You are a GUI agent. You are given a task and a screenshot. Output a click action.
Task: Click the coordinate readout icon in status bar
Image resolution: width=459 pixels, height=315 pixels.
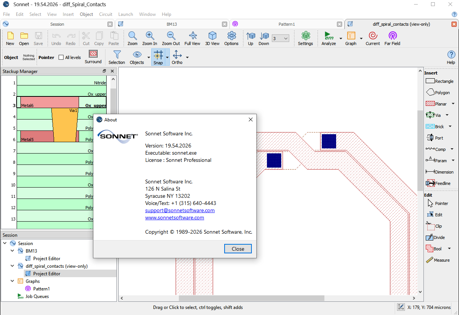pos(401,307)
